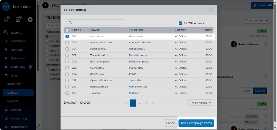This screenshot has width=277, height=130.
Task: Go to page 2 of results
Action: (140, 103)
